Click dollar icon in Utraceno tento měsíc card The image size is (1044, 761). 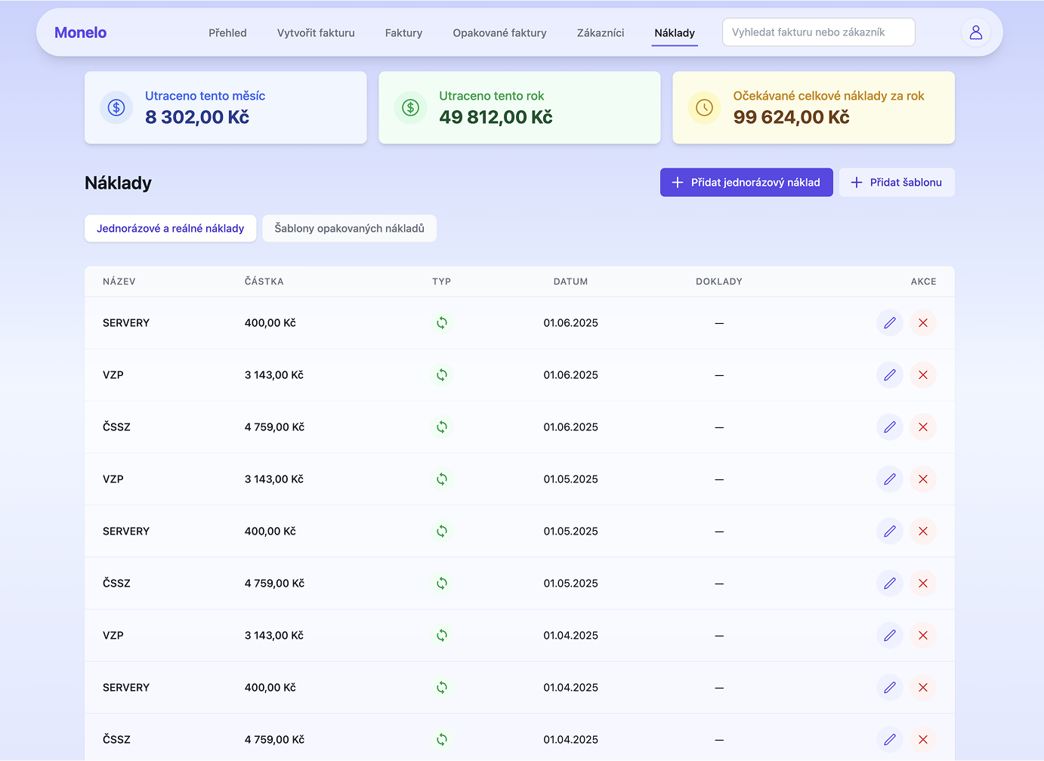[116, 108]
